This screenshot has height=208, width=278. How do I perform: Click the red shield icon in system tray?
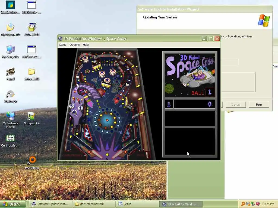click(x=258, y=204)
